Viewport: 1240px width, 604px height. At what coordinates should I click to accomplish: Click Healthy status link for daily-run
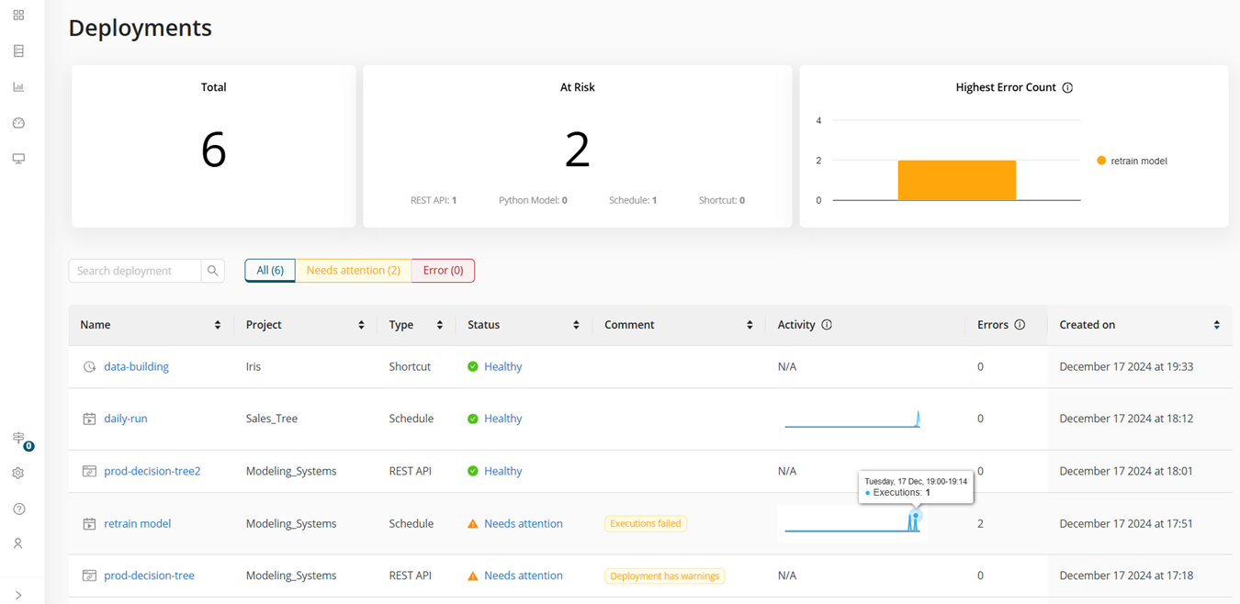pyautogui.click(x=502, y=419)
